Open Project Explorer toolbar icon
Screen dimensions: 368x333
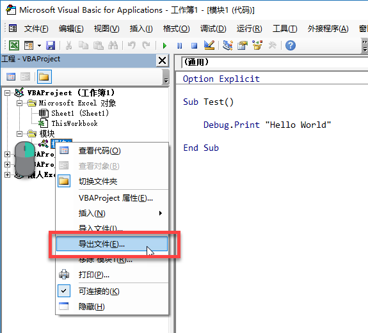point(228,45)
